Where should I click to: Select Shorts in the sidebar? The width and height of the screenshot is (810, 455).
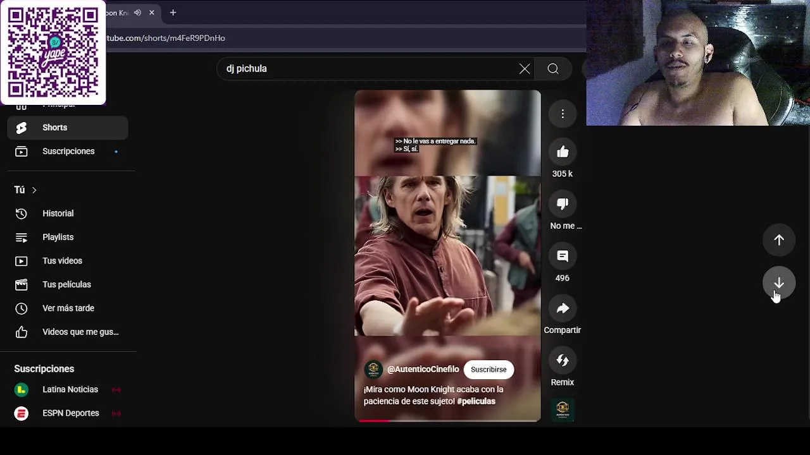pos(68,128)
